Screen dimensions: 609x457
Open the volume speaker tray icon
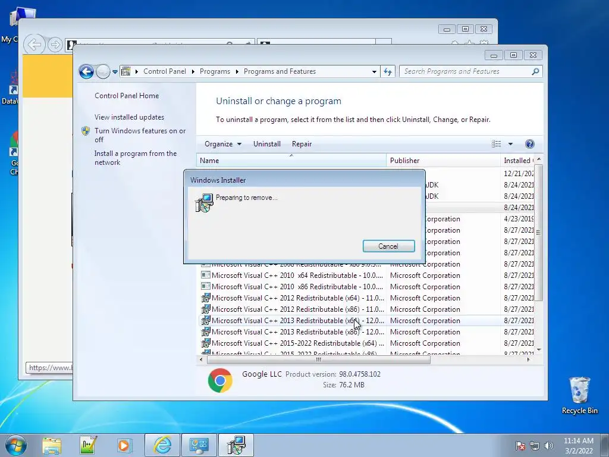click(549, 446)
